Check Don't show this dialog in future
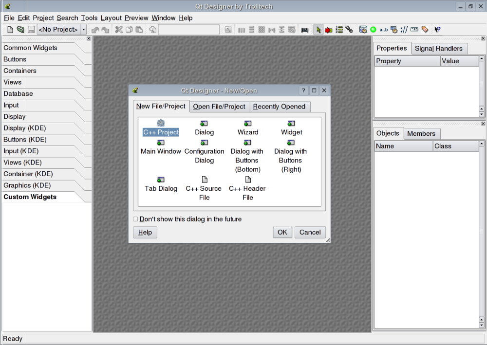 [x=136, y=219]
